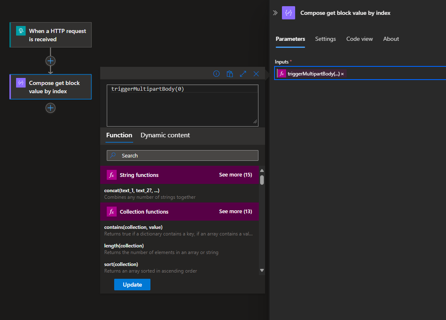Select the 'When a HTTP request is received' card
Screen dimensions: 446x320
click(x=51, y=35)
